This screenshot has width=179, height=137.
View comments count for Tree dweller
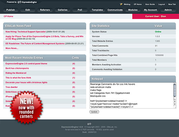click(74, 87)
